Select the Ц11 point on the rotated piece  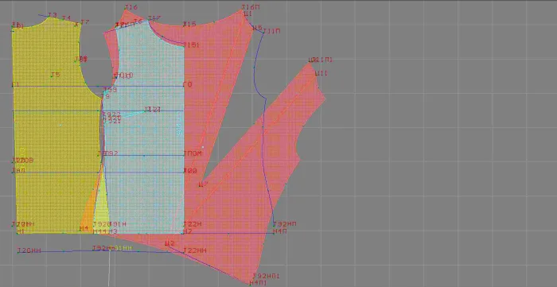[321, 73]
